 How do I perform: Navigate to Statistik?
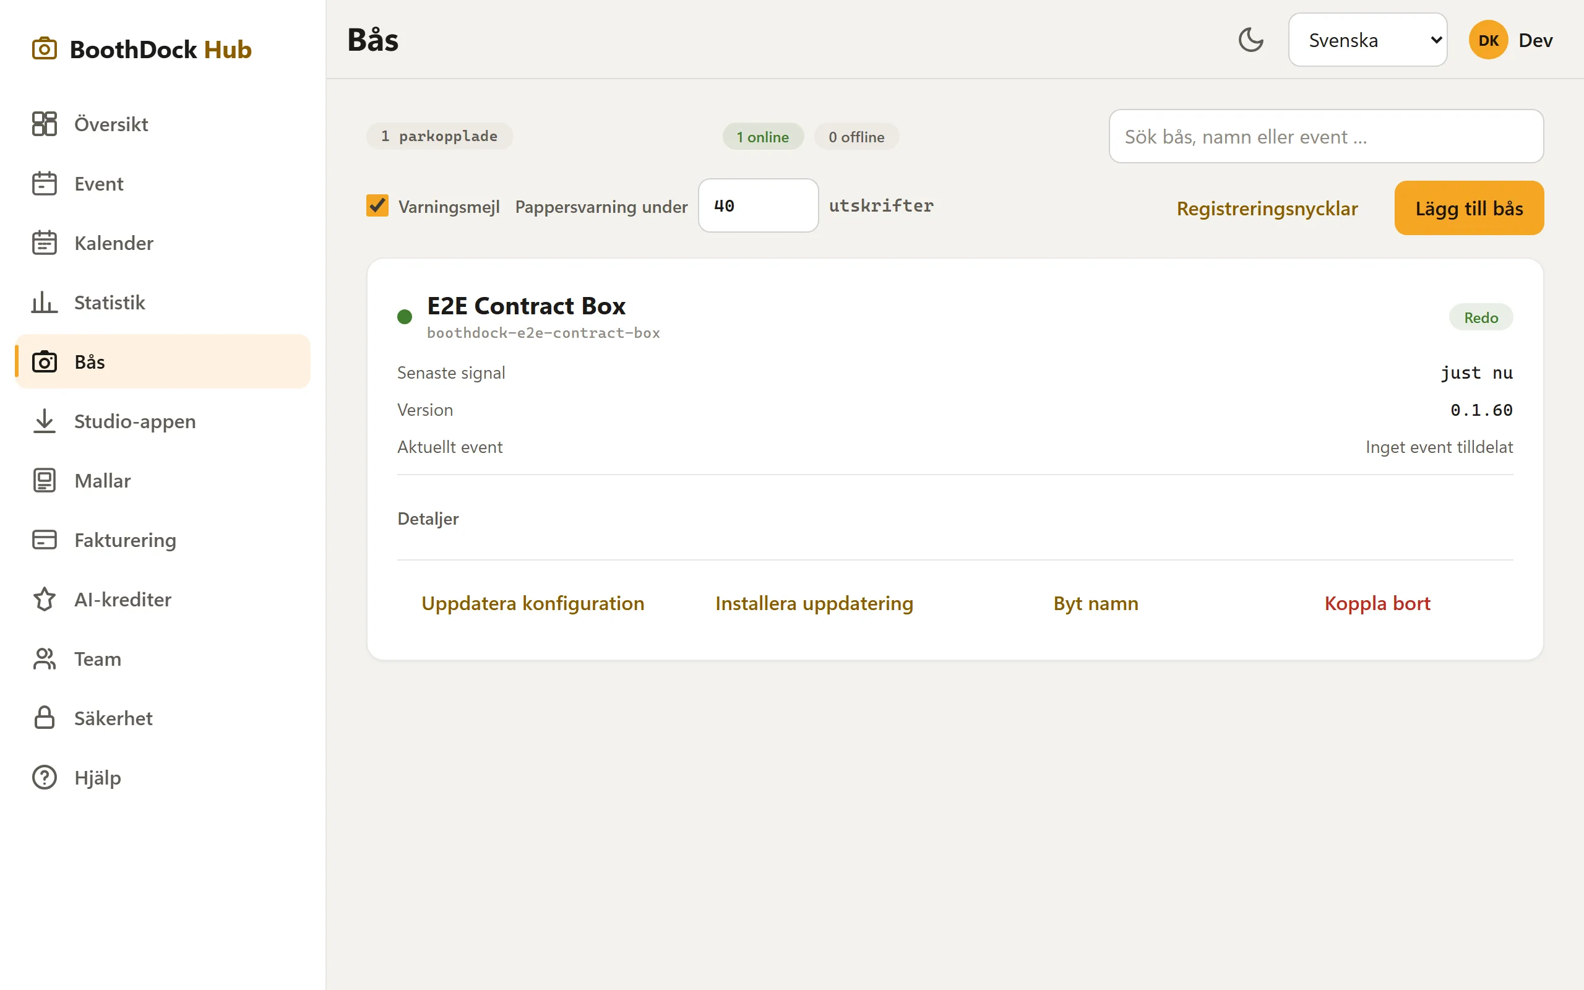162,303
